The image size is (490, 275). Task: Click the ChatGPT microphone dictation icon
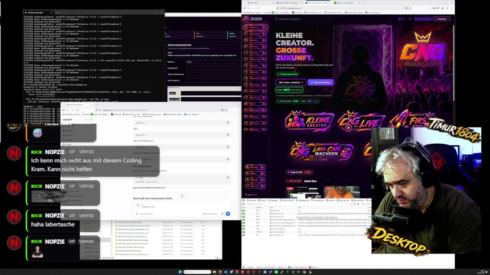click(x=222, y=214)
